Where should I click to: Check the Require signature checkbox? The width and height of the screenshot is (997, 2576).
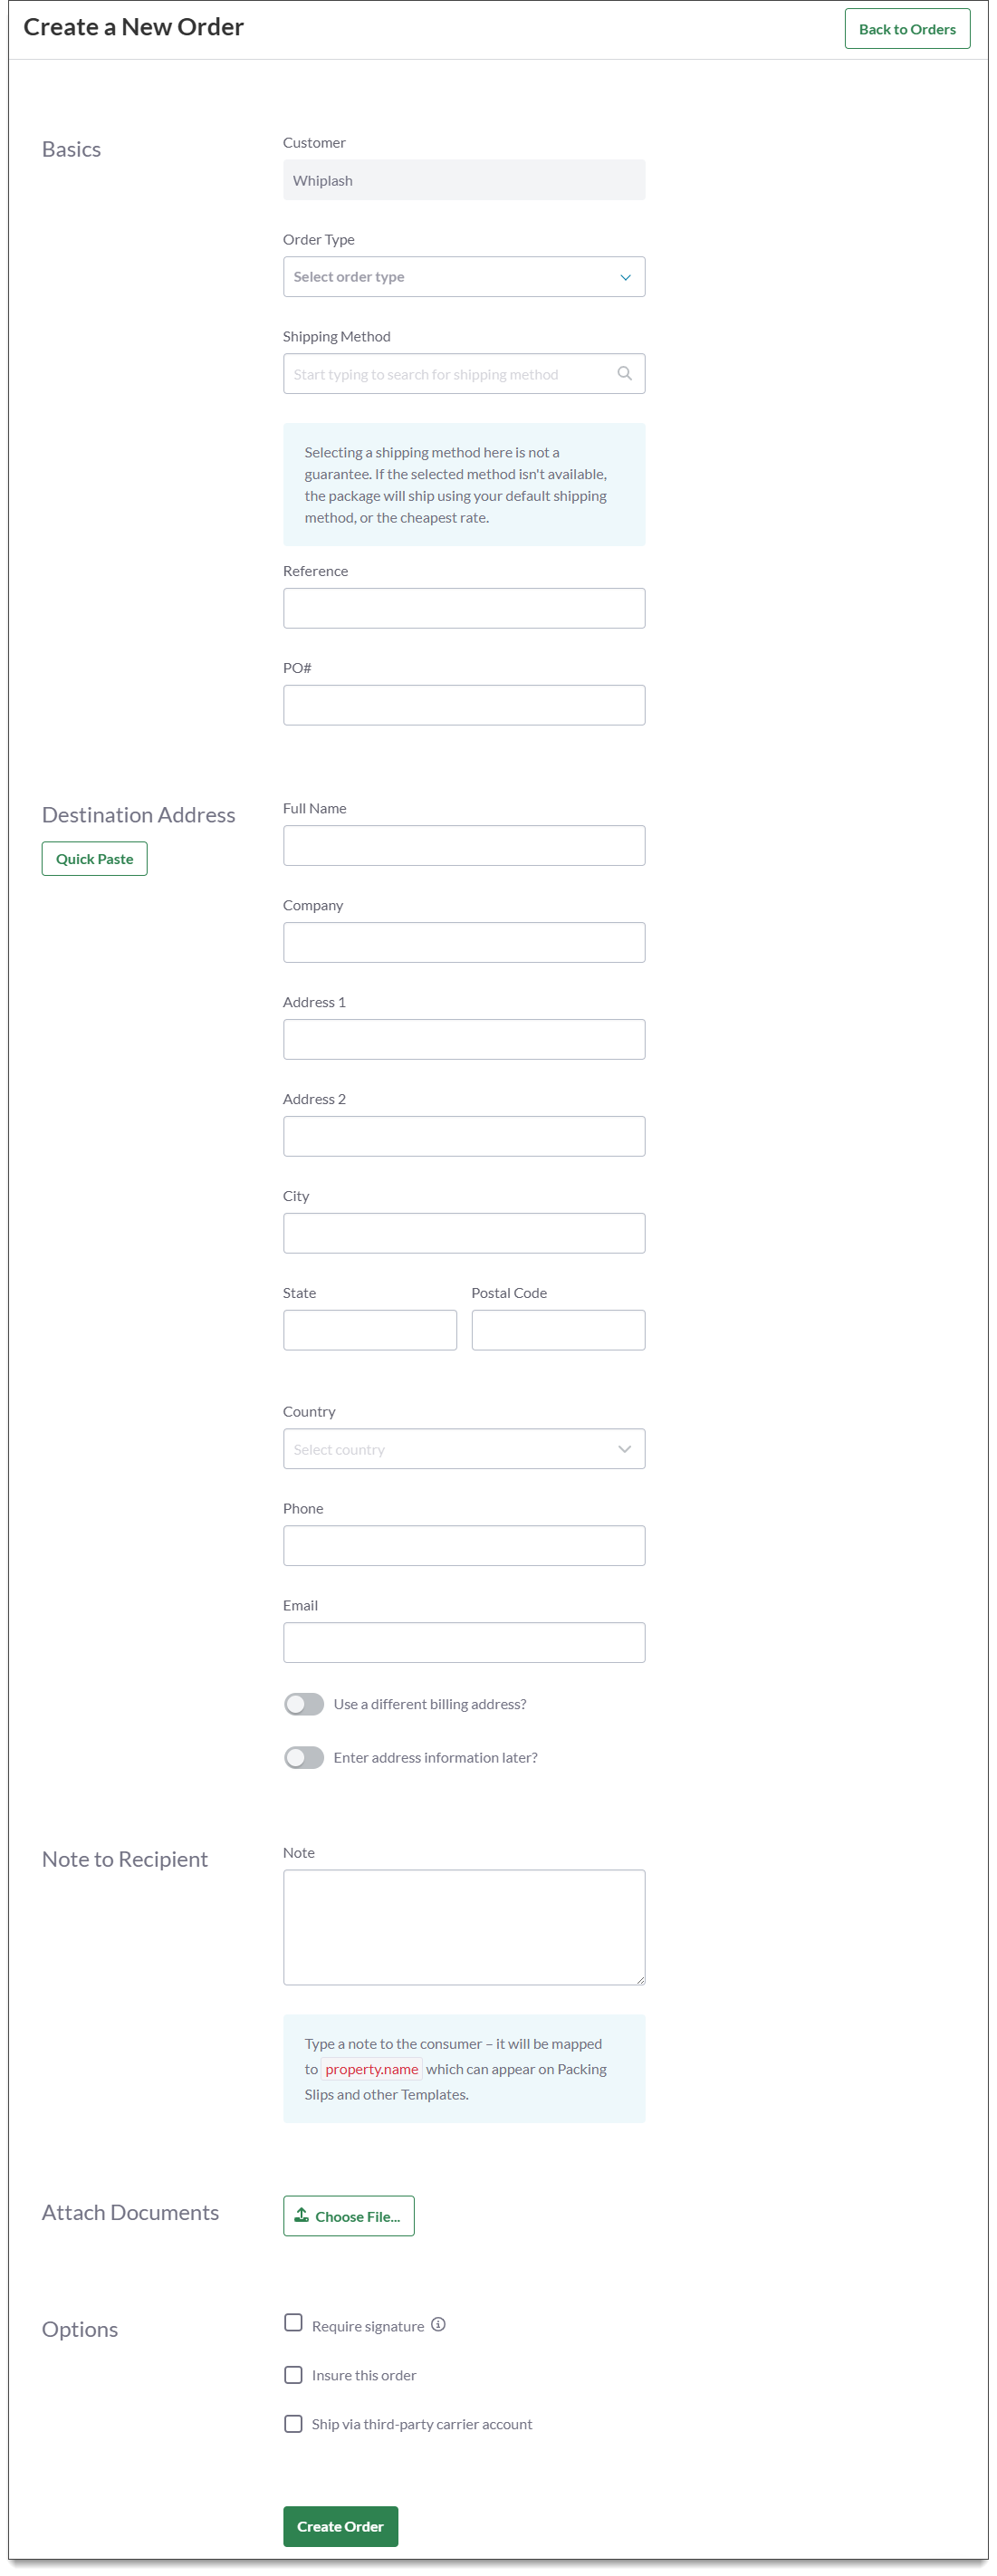coord(293,2325)
